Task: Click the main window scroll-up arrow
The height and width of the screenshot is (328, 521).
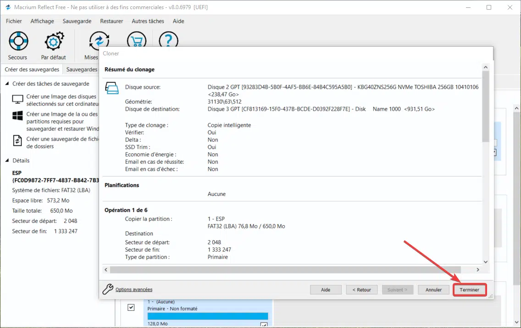Action: click(516, 108)
